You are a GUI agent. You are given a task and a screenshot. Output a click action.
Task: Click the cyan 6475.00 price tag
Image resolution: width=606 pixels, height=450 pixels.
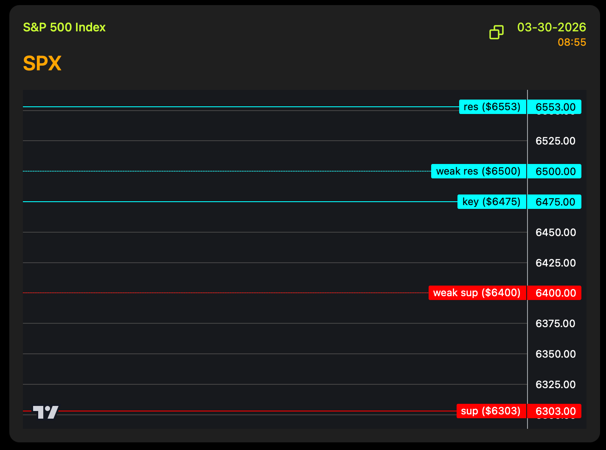pos(555,202)
